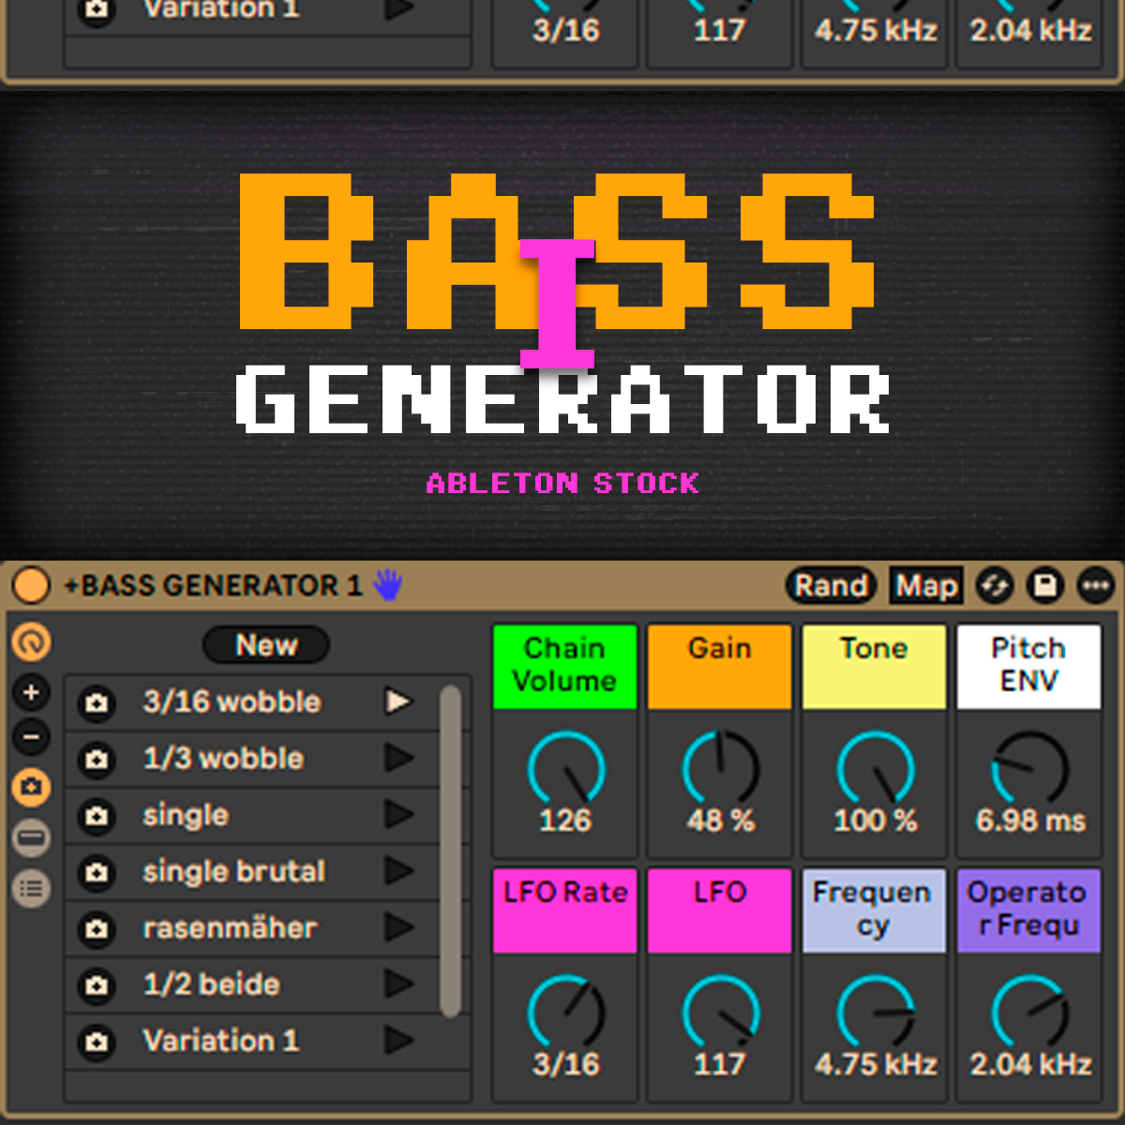Click the 100 % Tone value
This screenshot has width=1125, height=1125.
click(x=876, y=820)
